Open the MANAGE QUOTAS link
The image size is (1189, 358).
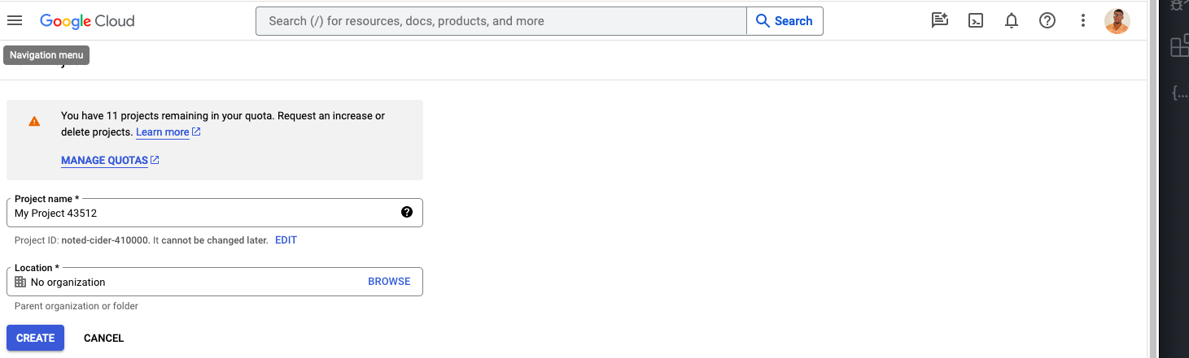[105, 161]
